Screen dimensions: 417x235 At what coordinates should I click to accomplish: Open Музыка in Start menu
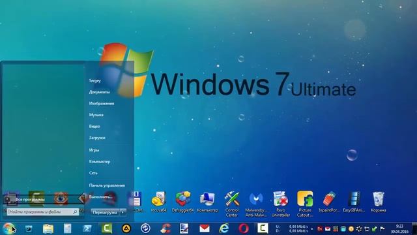click(96, 115)
